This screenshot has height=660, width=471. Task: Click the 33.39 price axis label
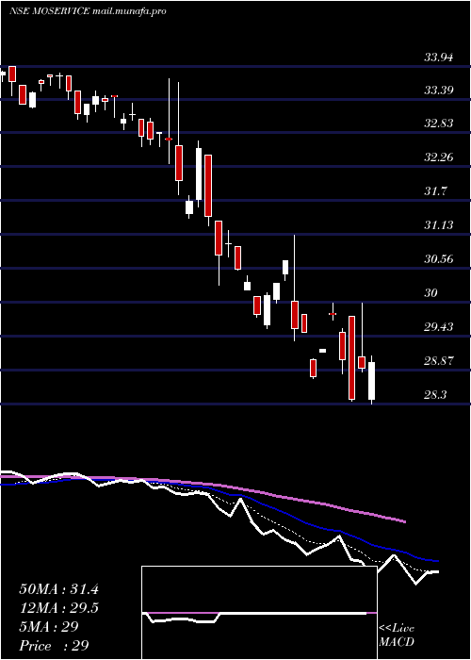[x=439, y=91]
